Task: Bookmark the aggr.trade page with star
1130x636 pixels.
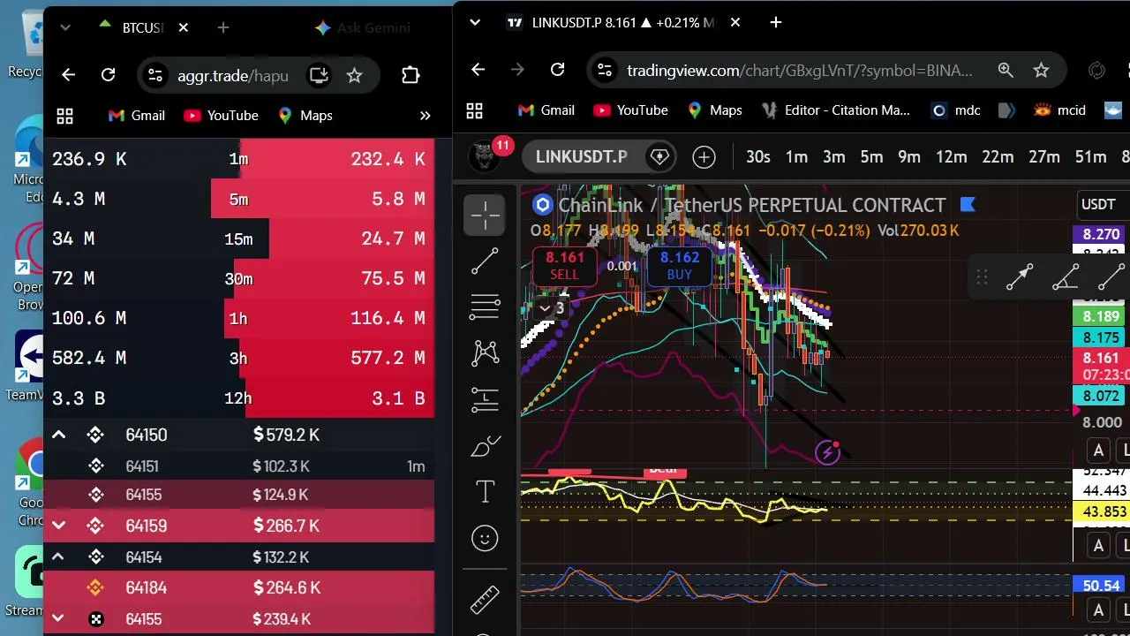Action: pos(354,75)
